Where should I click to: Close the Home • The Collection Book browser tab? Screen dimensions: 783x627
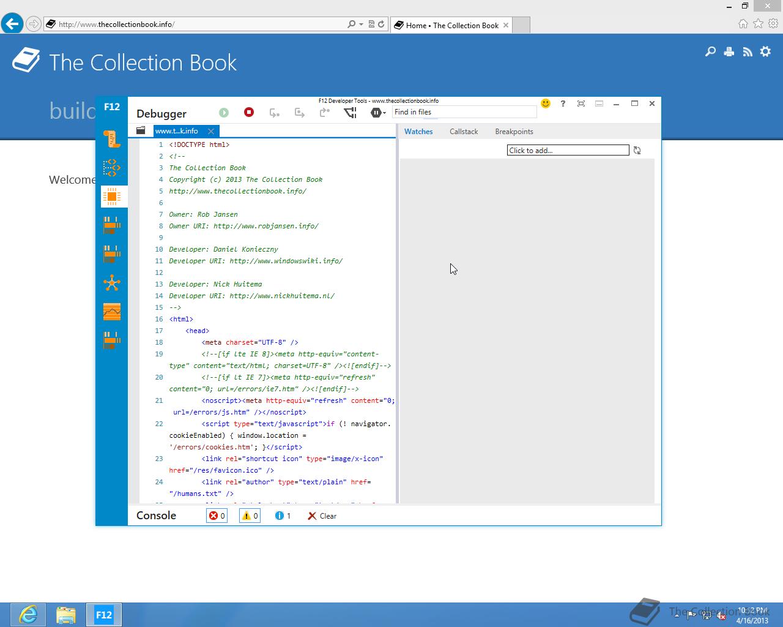click(505, 25)
